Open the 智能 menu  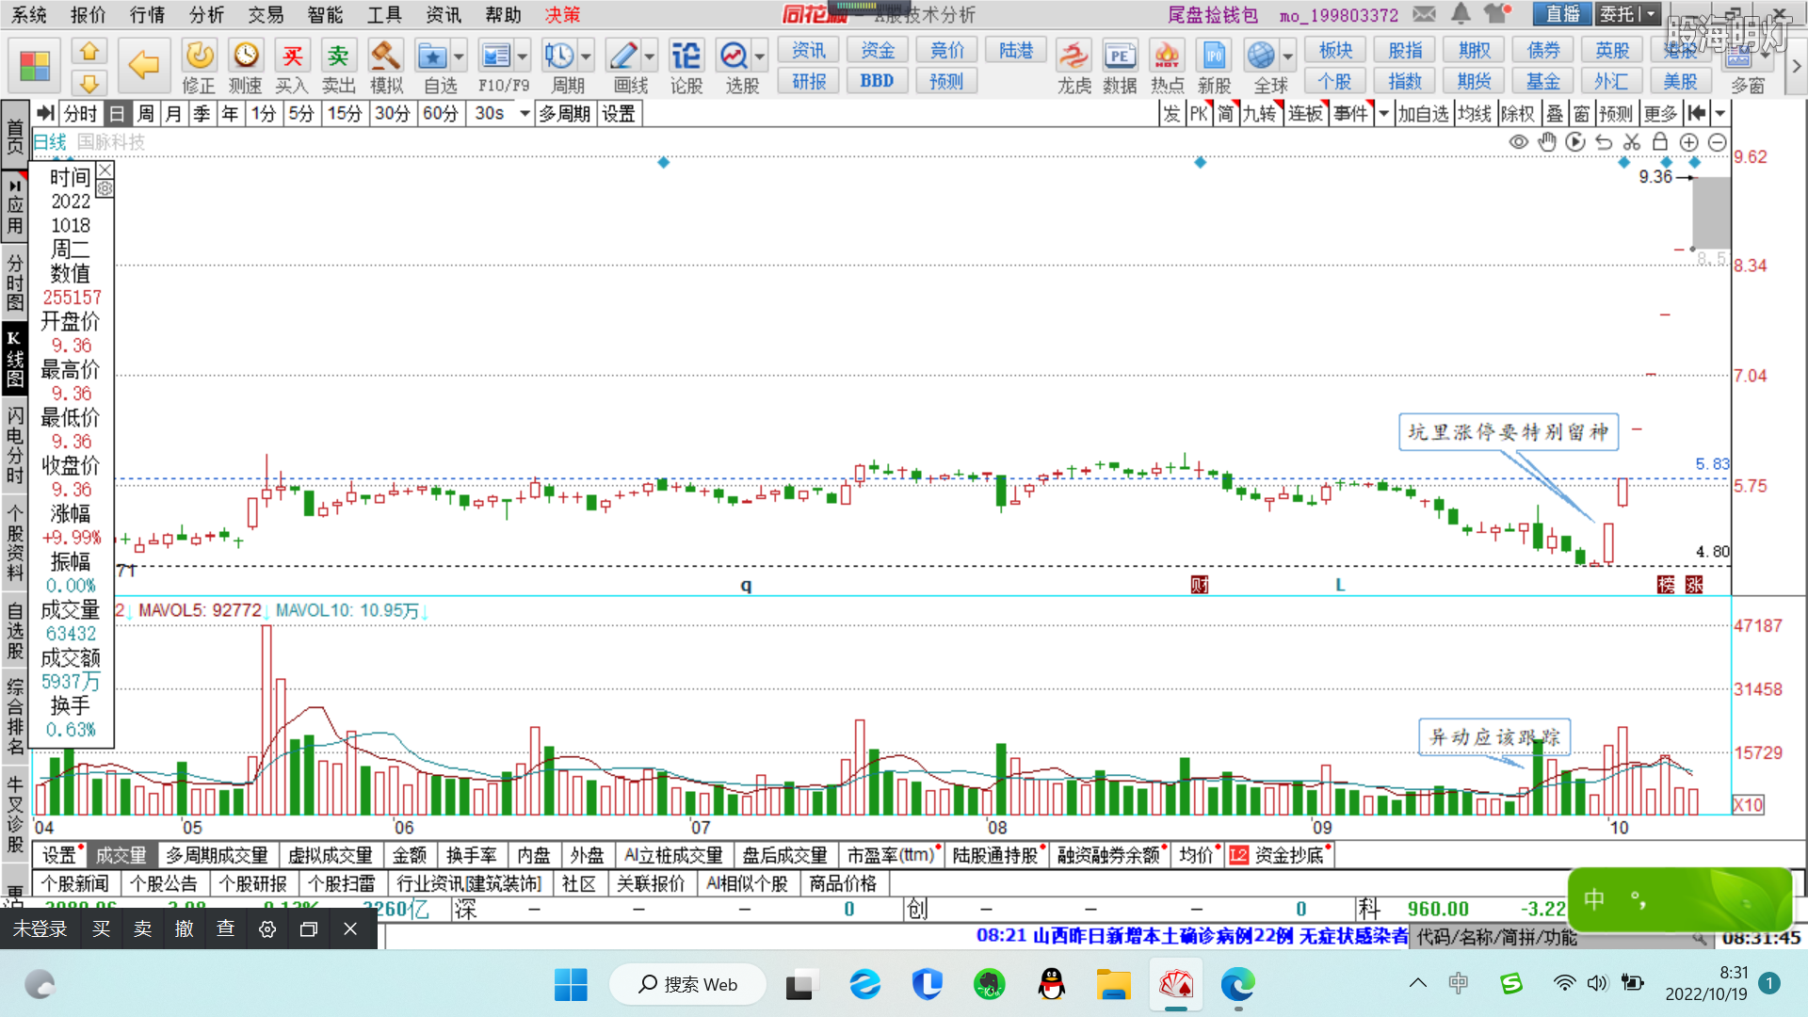[325, 14]
